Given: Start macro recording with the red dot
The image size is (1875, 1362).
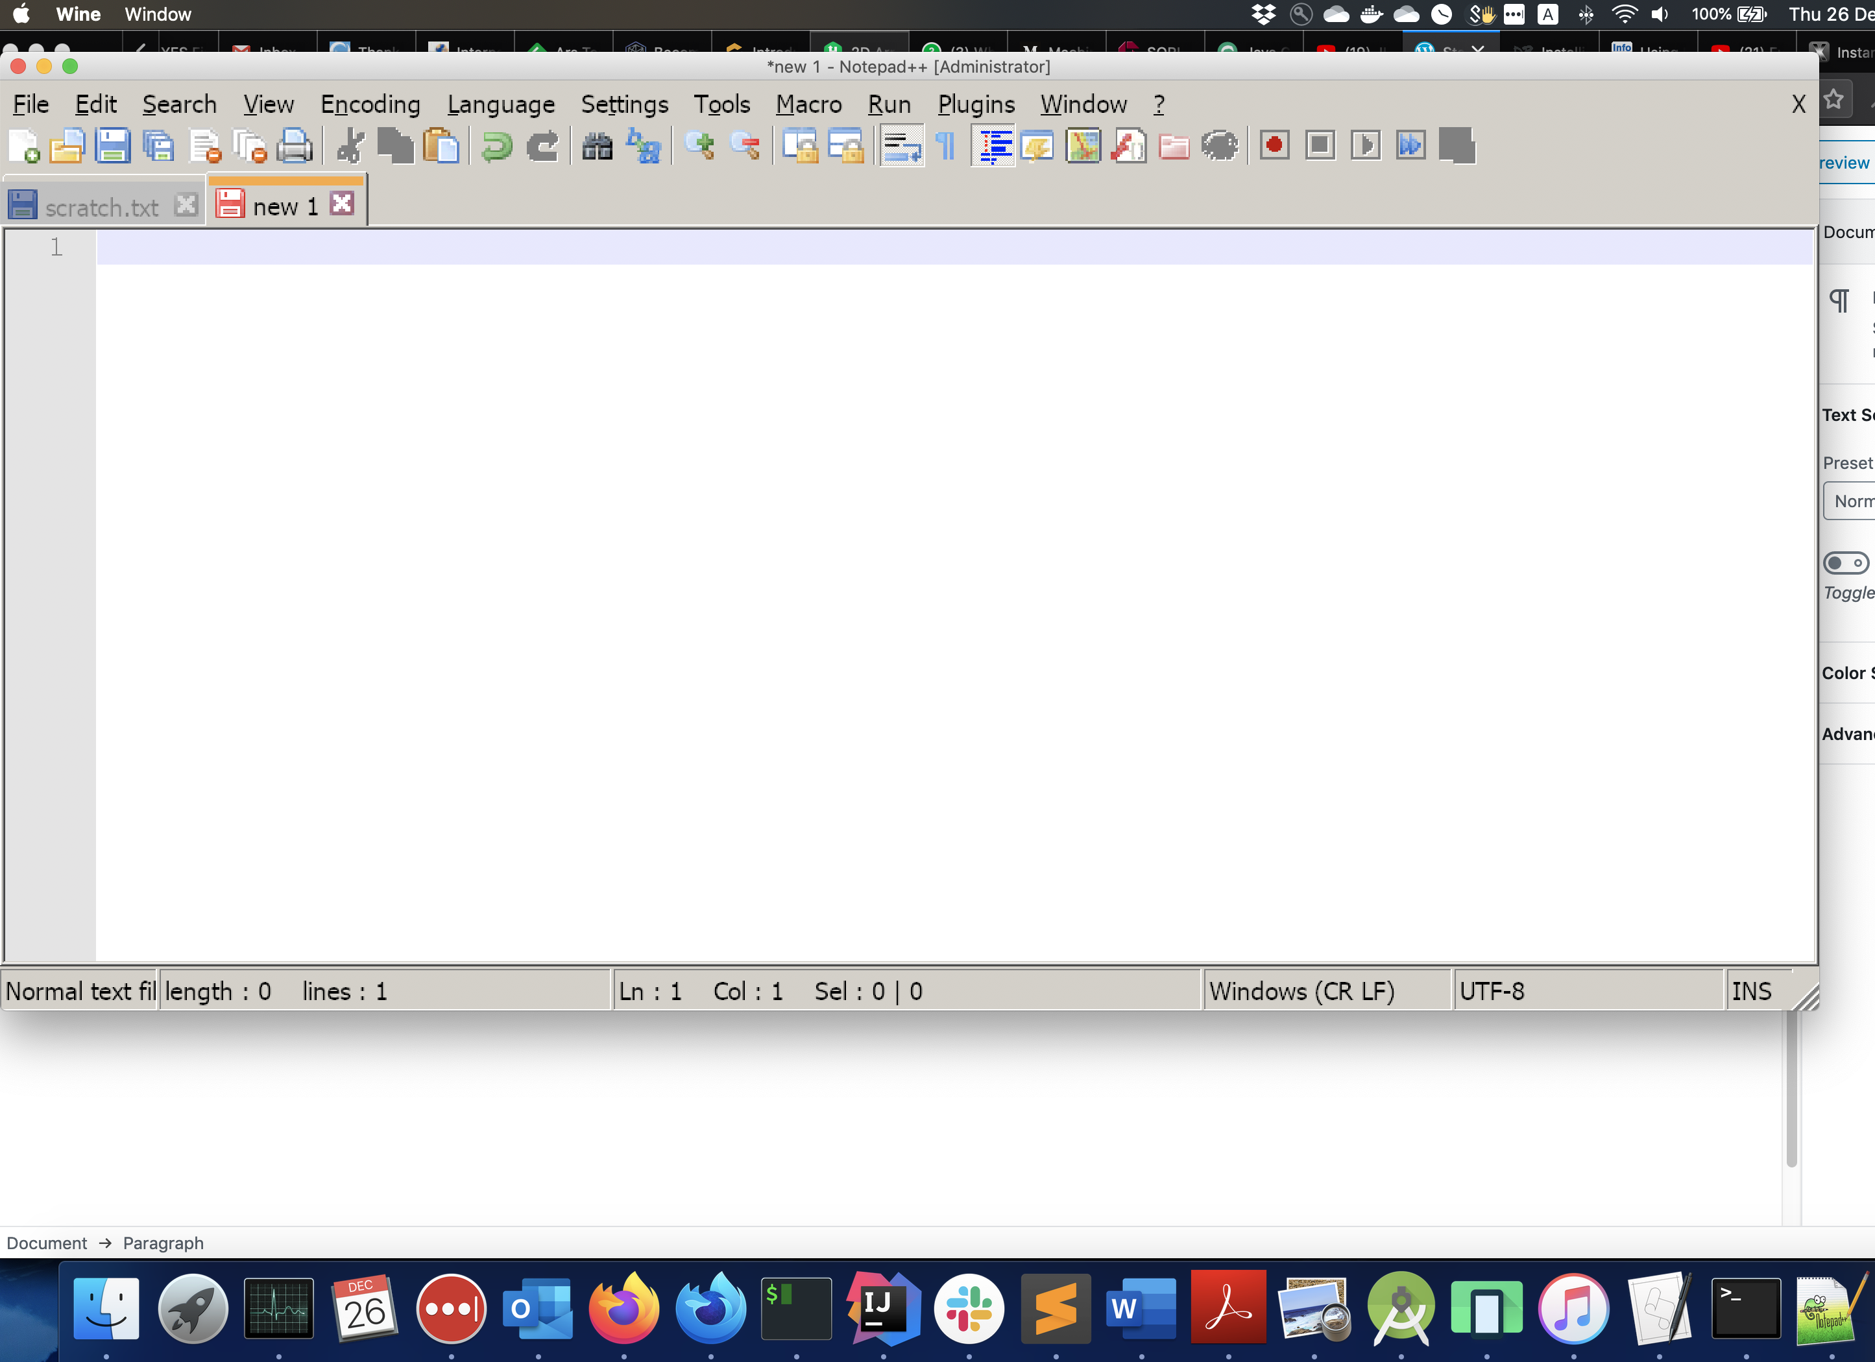Looking at the screenshot, I should (x=1274, y=147).
